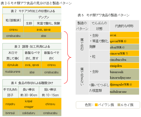Click the khaki ルカイ族 legend swatch
The image size is (141, 117).
click(119, 105)
